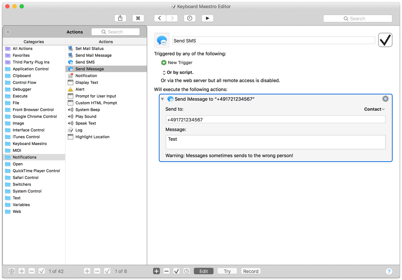Screen dimensions: 402x280
Task: Run the macro with the play icon
Action: [207, 18]
